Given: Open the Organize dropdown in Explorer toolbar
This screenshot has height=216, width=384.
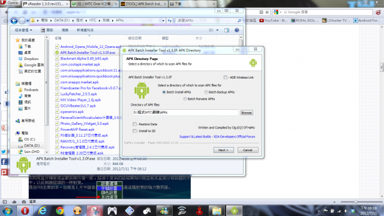Looking at the screenshot, I should coord(23,30).
